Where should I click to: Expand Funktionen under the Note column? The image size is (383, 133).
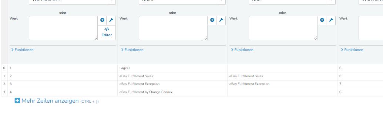point(242,50)
